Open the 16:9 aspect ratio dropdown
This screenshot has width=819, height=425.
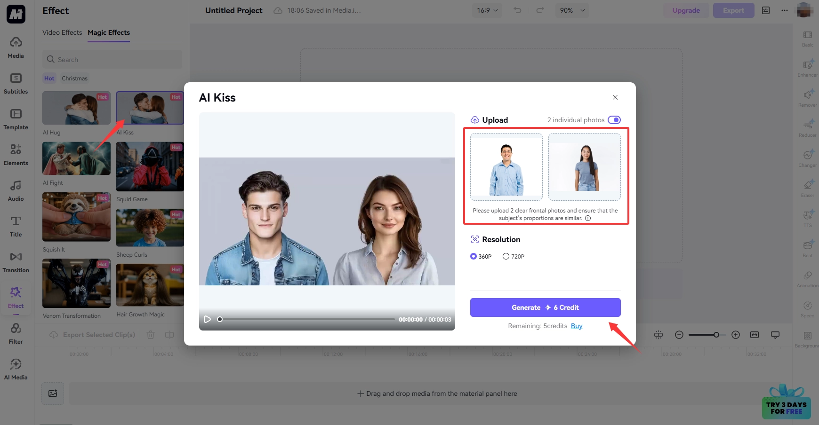pos(487,10)
